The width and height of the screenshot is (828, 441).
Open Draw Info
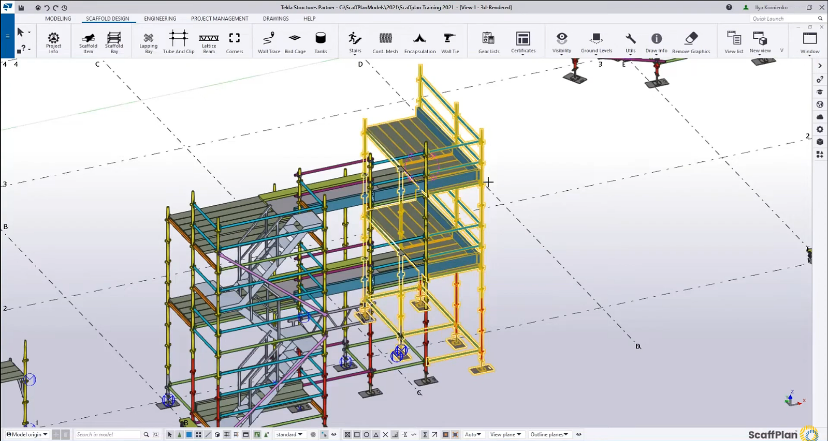click(x=656, y=42)
